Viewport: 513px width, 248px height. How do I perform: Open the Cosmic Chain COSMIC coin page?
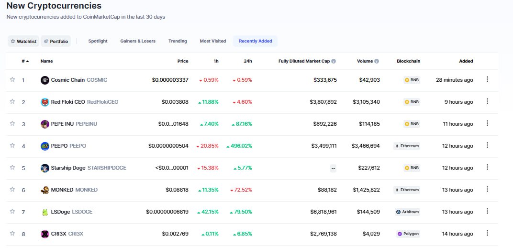[79, 80]
